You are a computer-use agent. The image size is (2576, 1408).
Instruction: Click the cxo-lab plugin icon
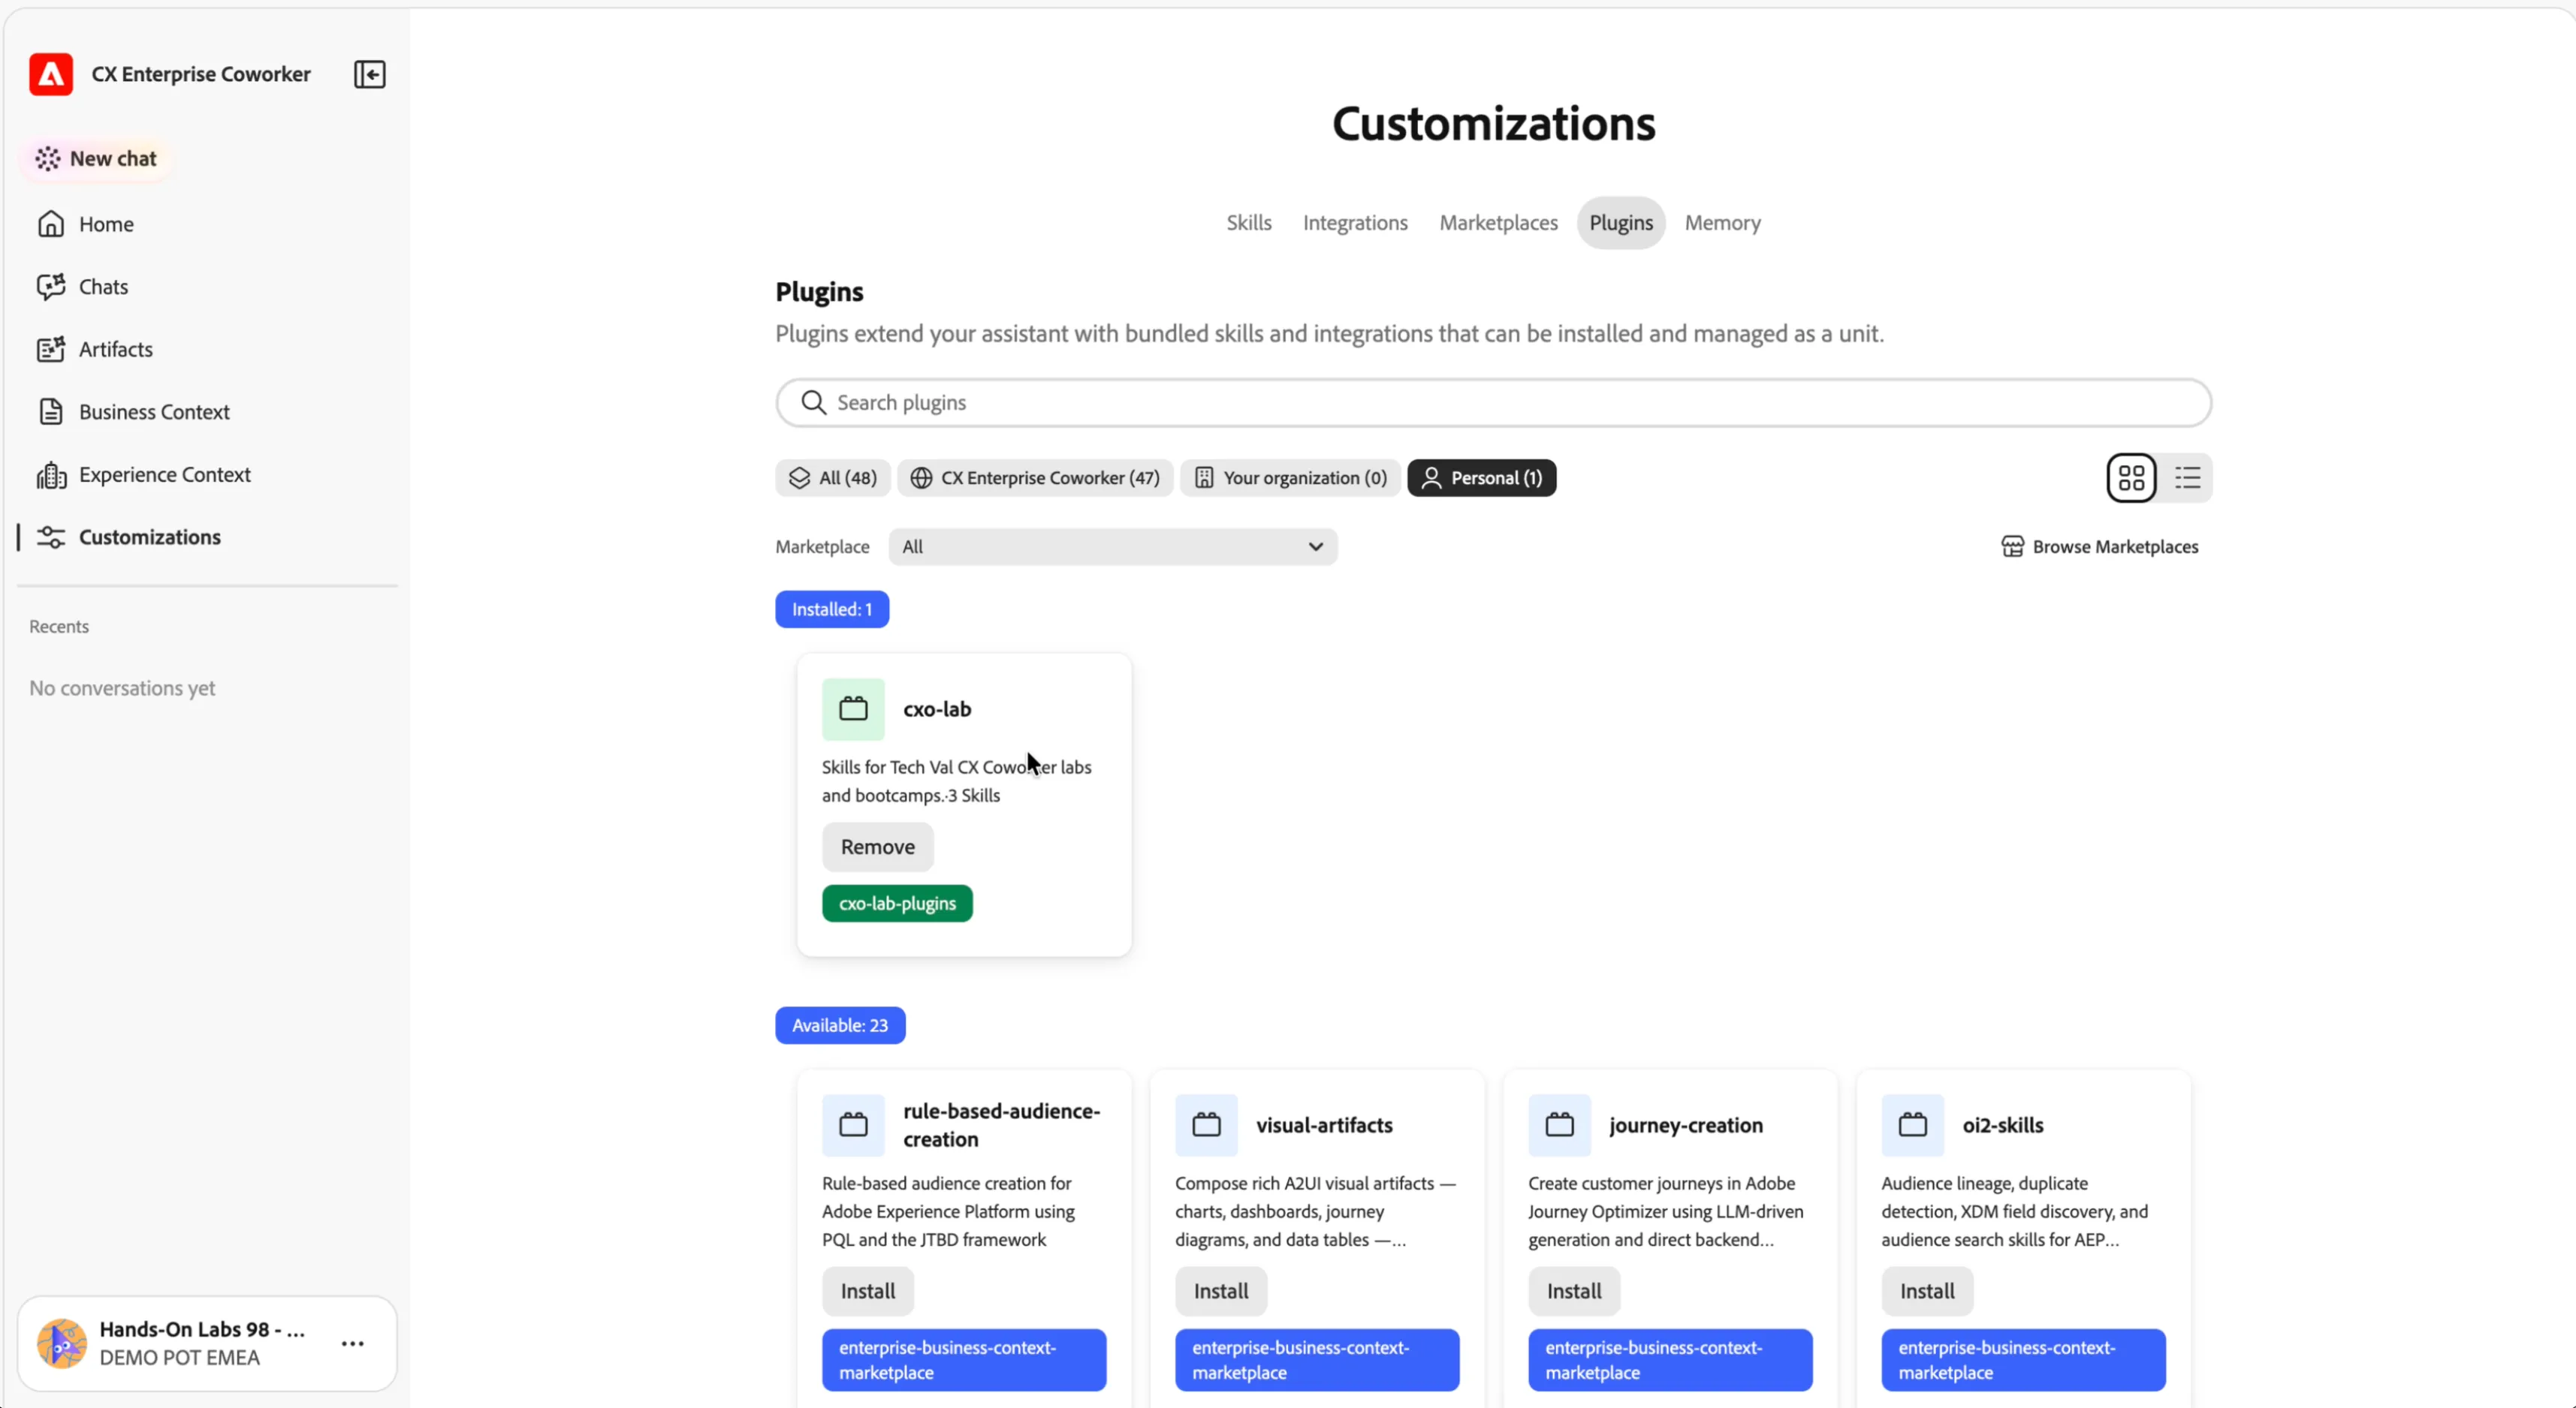point(853,709)
